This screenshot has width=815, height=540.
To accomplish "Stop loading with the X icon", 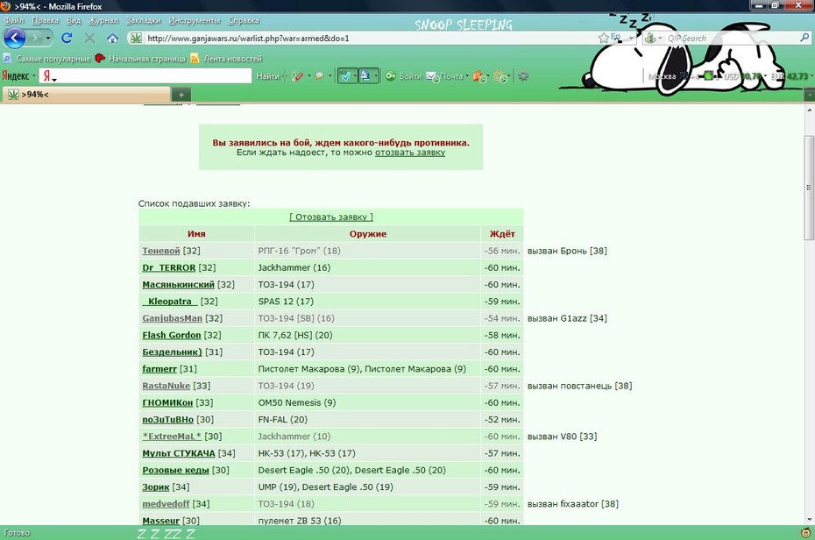I will pos(89,38).
